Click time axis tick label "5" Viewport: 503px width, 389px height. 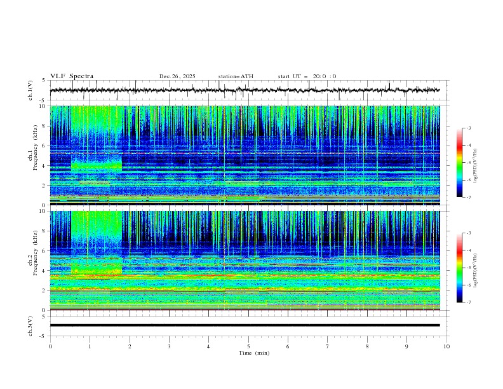(248, 346)
